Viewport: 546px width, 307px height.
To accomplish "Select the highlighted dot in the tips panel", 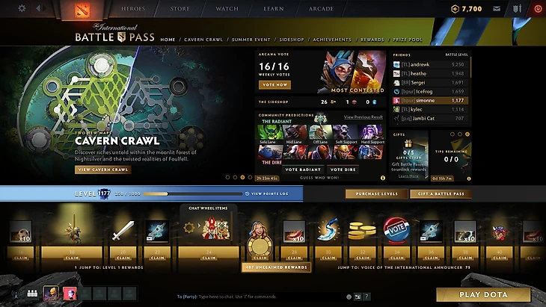I will coord(467,134).
